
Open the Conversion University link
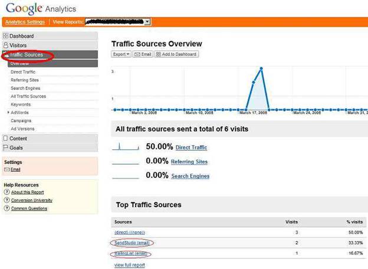(32, 200)
